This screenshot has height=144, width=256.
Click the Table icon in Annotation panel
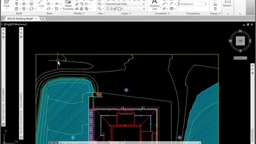pos(172,9)
